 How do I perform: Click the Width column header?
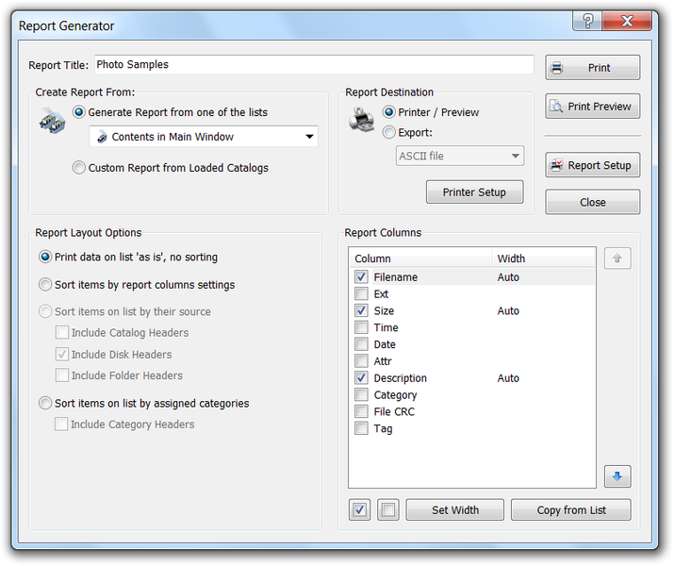[542, 258]
